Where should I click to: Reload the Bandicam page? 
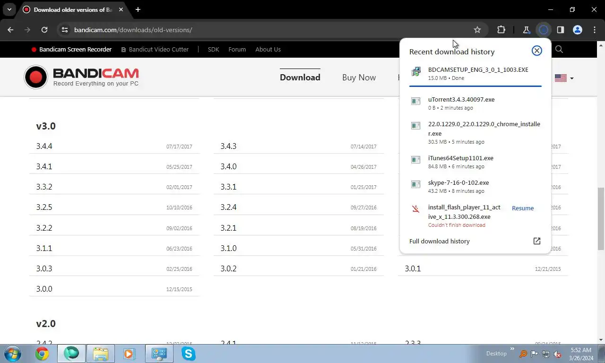[x=44, y=30]
